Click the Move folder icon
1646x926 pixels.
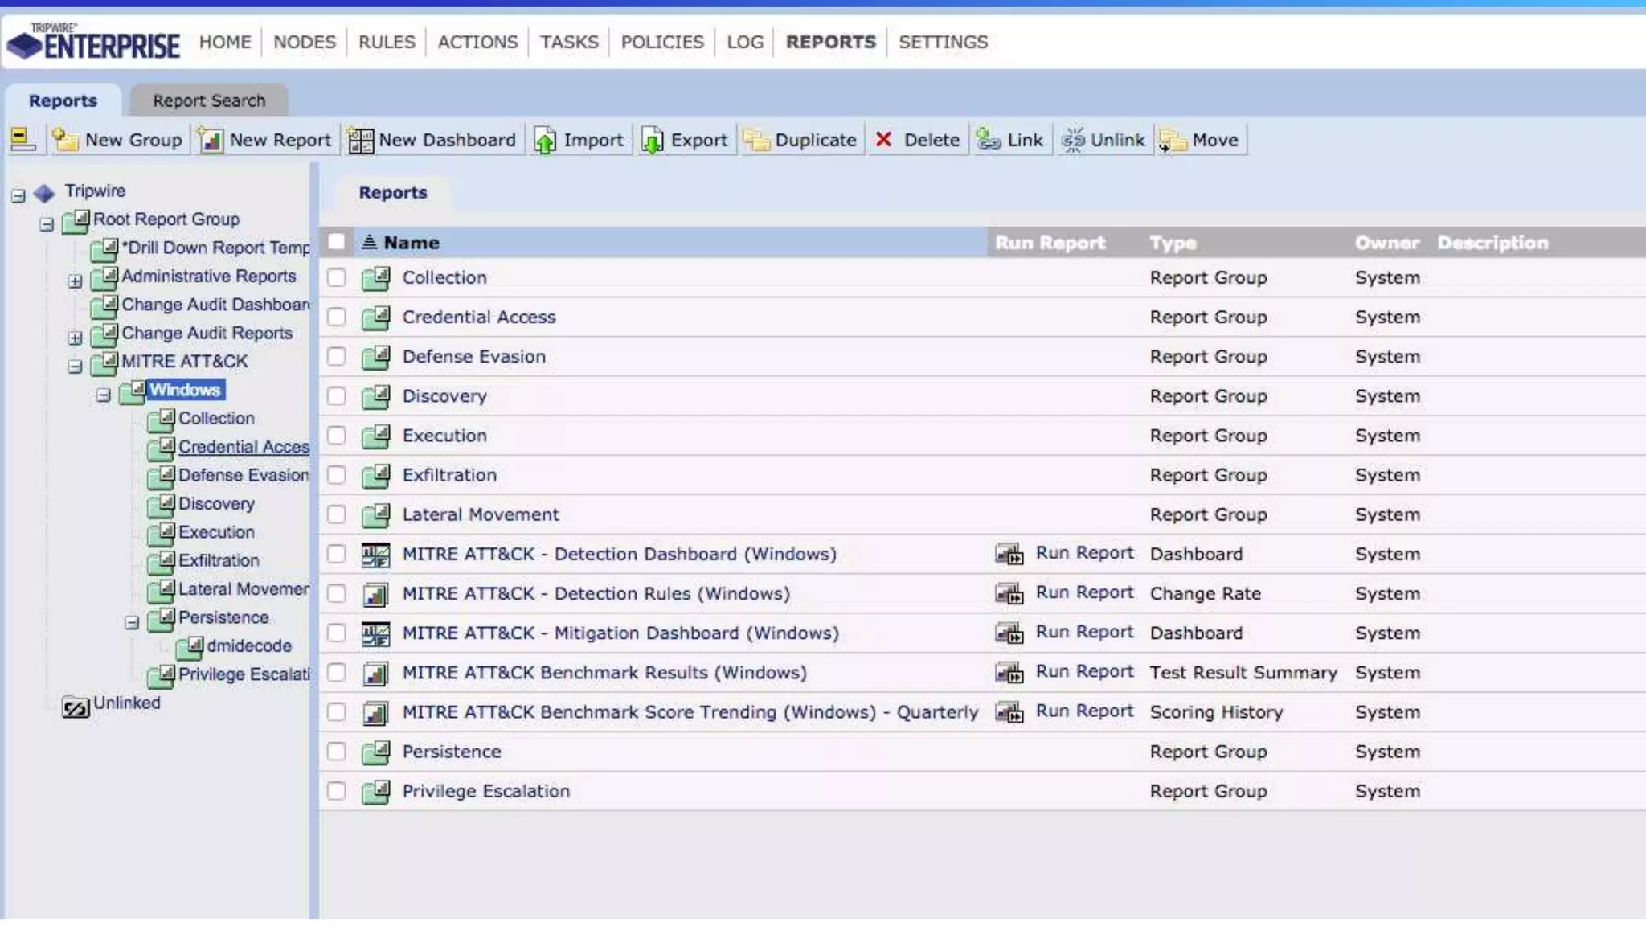coord(1173,141)
